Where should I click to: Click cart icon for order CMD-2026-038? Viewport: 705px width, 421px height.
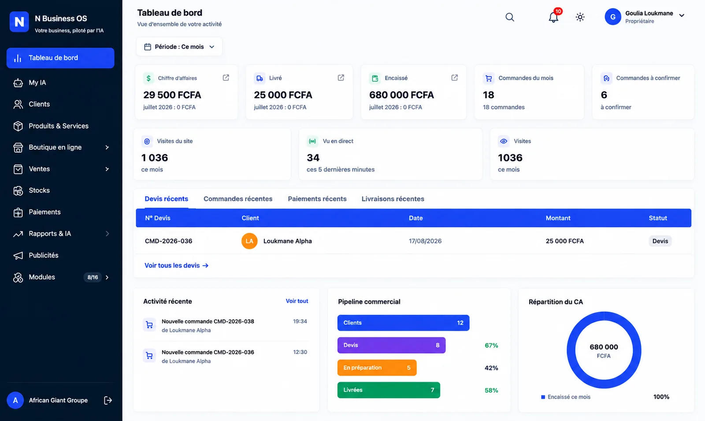(149, 325)
